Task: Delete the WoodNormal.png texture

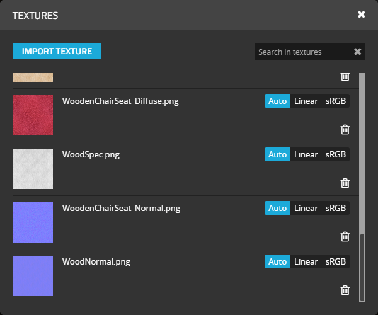Action: tap(345, 290)
